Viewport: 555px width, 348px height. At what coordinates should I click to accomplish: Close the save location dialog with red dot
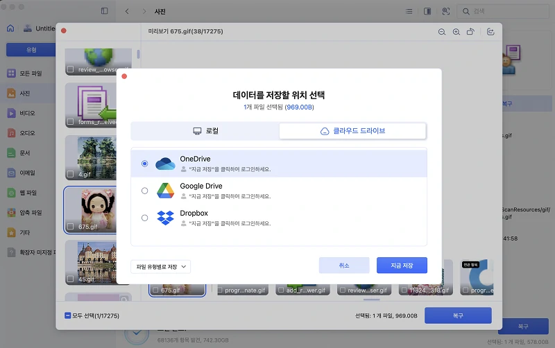[124, 76]
